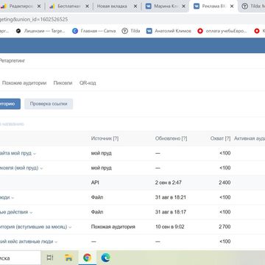The image size is (265, 265).
Task: Open the Похожие аудитории tab
Action: pos(24,83)
